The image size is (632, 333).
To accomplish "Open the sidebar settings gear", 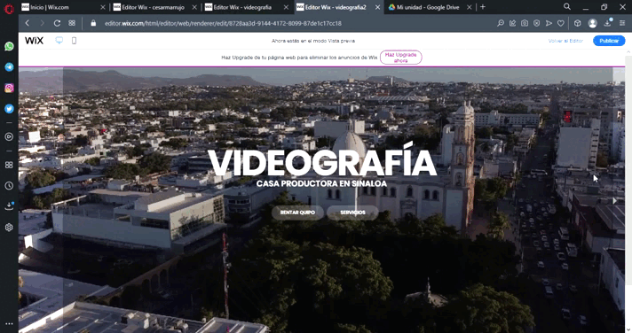I will [x=9, y=228].
